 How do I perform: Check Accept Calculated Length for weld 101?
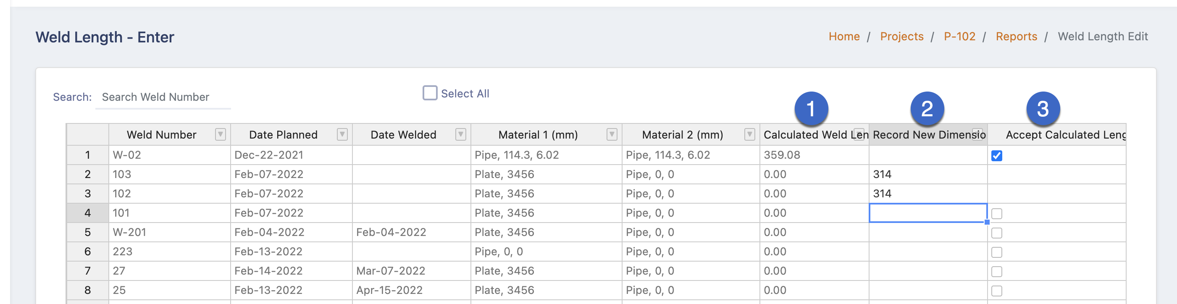pos(996,214)
